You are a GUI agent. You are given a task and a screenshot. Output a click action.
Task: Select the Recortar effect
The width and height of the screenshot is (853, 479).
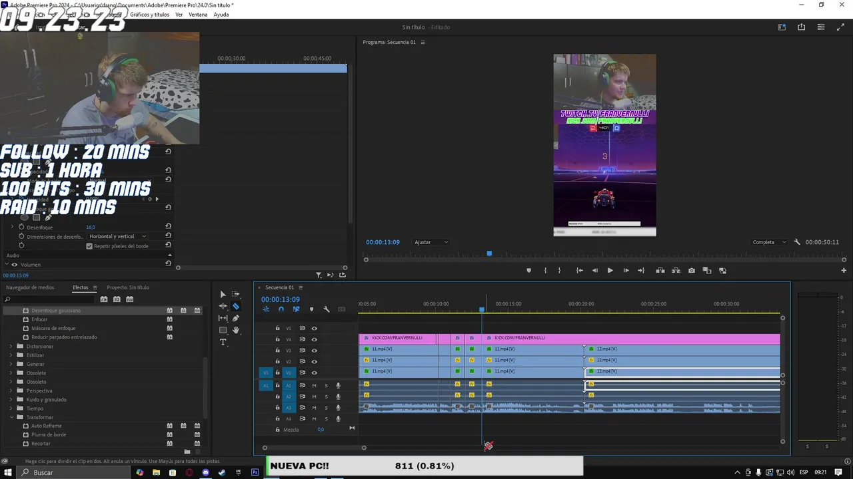click(x=41, y=444)
